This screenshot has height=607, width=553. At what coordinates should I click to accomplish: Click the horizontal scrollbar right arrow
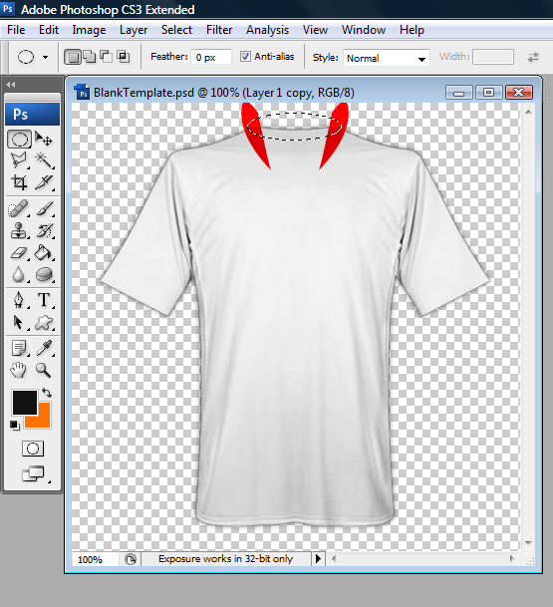(x=511, y=558)
